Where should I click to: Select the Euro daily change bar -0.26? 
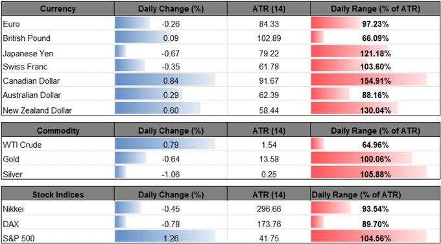133,24
